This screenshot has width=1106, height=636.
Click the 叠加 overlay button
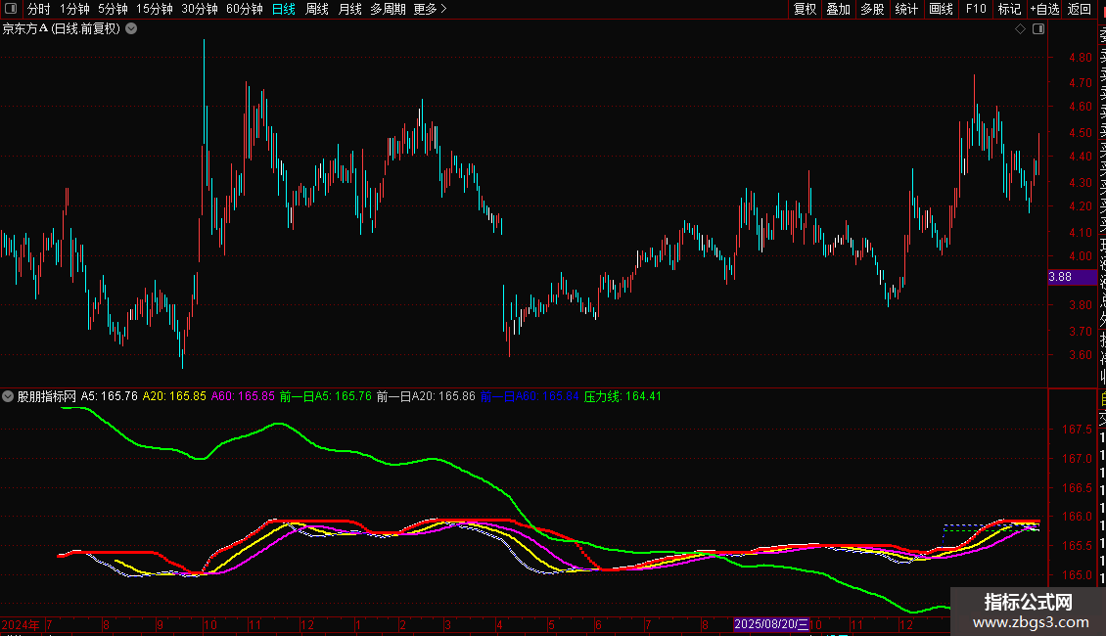pyautogui.click(x=839, y=9)
